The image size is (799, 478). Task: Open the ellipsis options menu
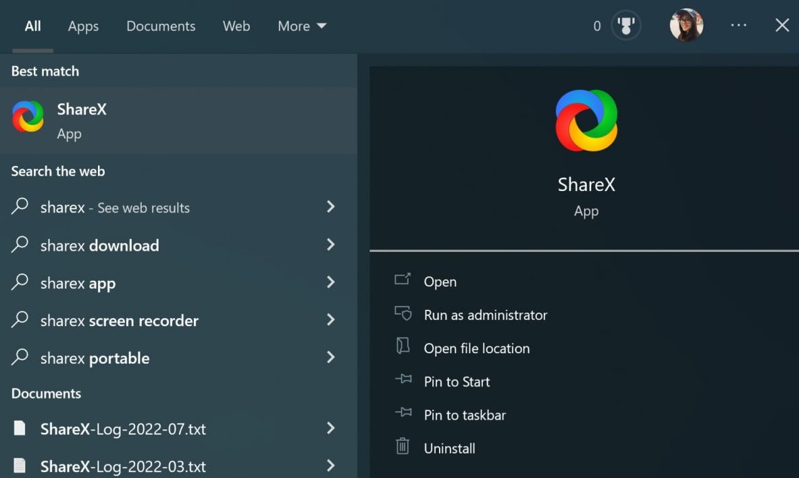(x=738, y=25)
